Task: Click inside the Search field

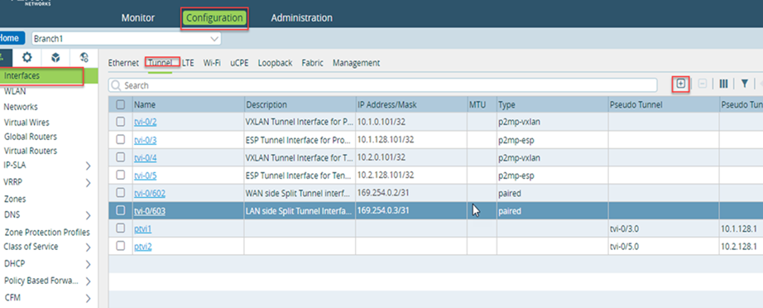Action: click(382, 85)
